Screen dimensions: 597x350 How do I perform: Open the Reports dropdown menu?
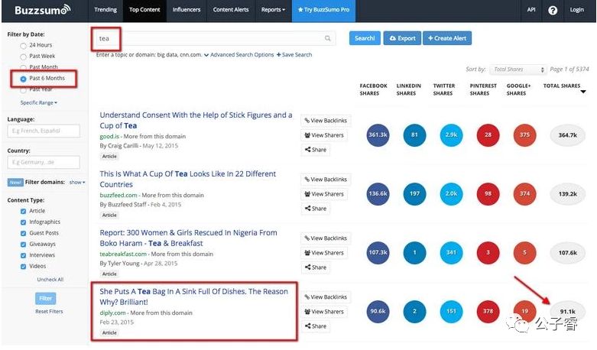pyautogui.click(x=273, y=10)
